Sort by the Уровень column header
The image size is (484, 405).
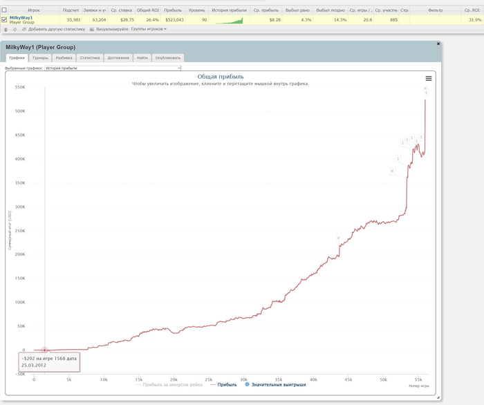(196, 10)
